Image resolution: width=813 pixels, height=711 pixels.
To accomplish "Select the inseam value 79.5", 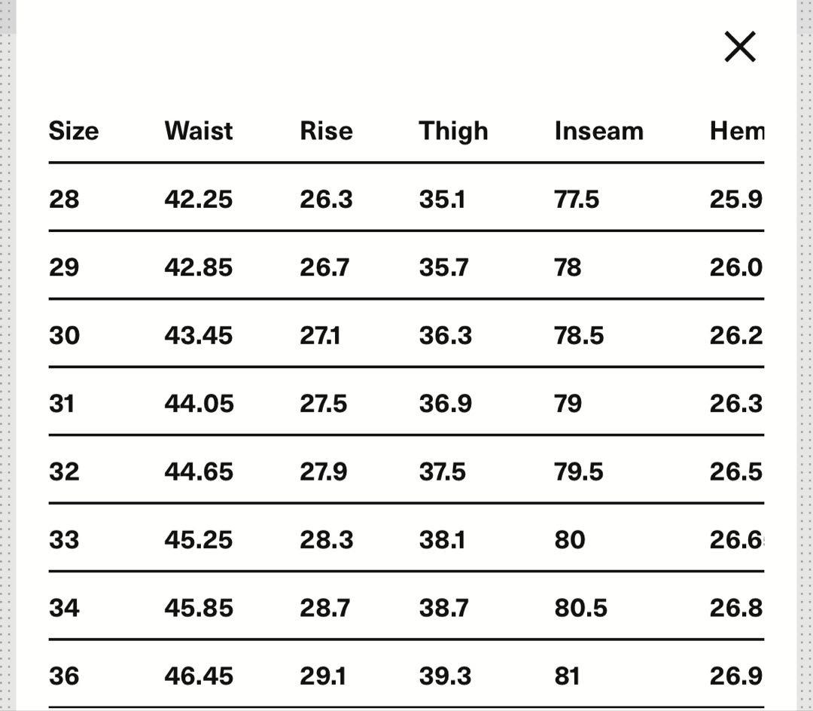I will [579, 472].
